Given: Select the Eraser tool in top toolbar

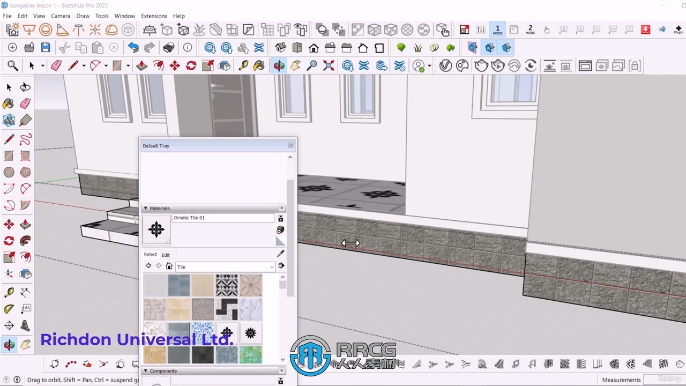Looking at the screenshot, I should (x=56, y=66).
